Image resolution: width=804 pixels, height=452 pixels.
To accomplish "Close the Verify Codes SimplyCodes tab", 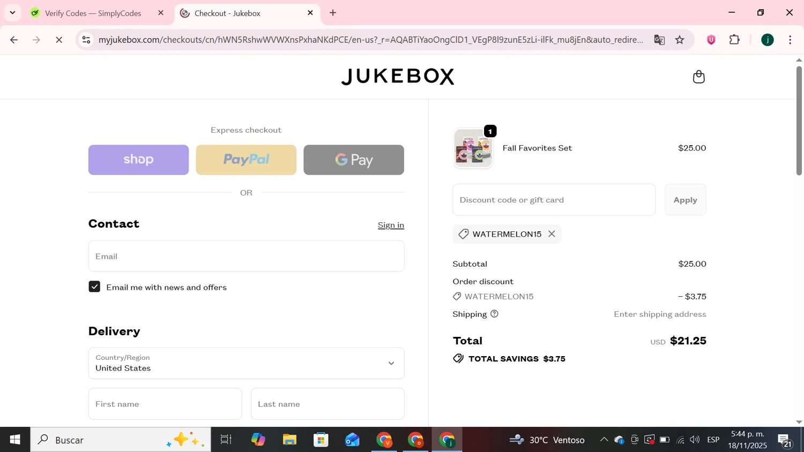I will coord(161,13).
